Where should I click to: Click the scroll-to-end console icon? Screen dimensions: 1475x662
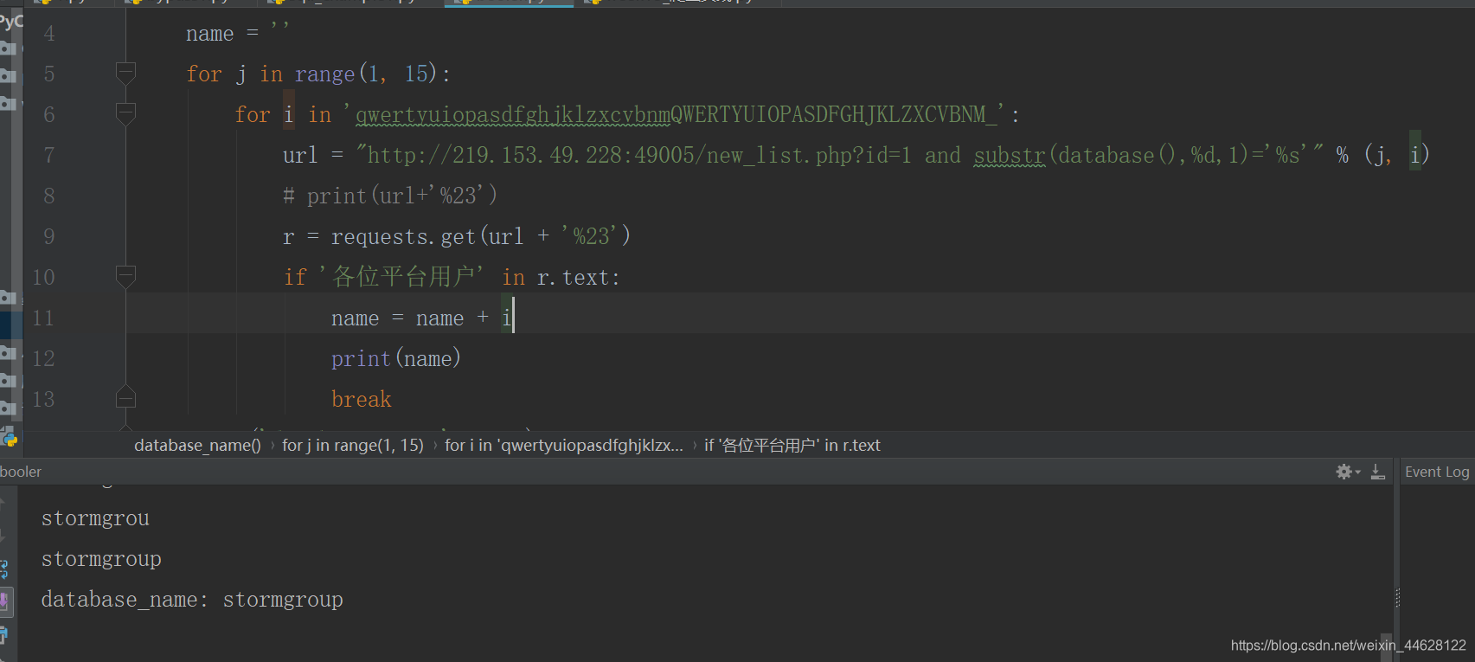click(4, 601)
